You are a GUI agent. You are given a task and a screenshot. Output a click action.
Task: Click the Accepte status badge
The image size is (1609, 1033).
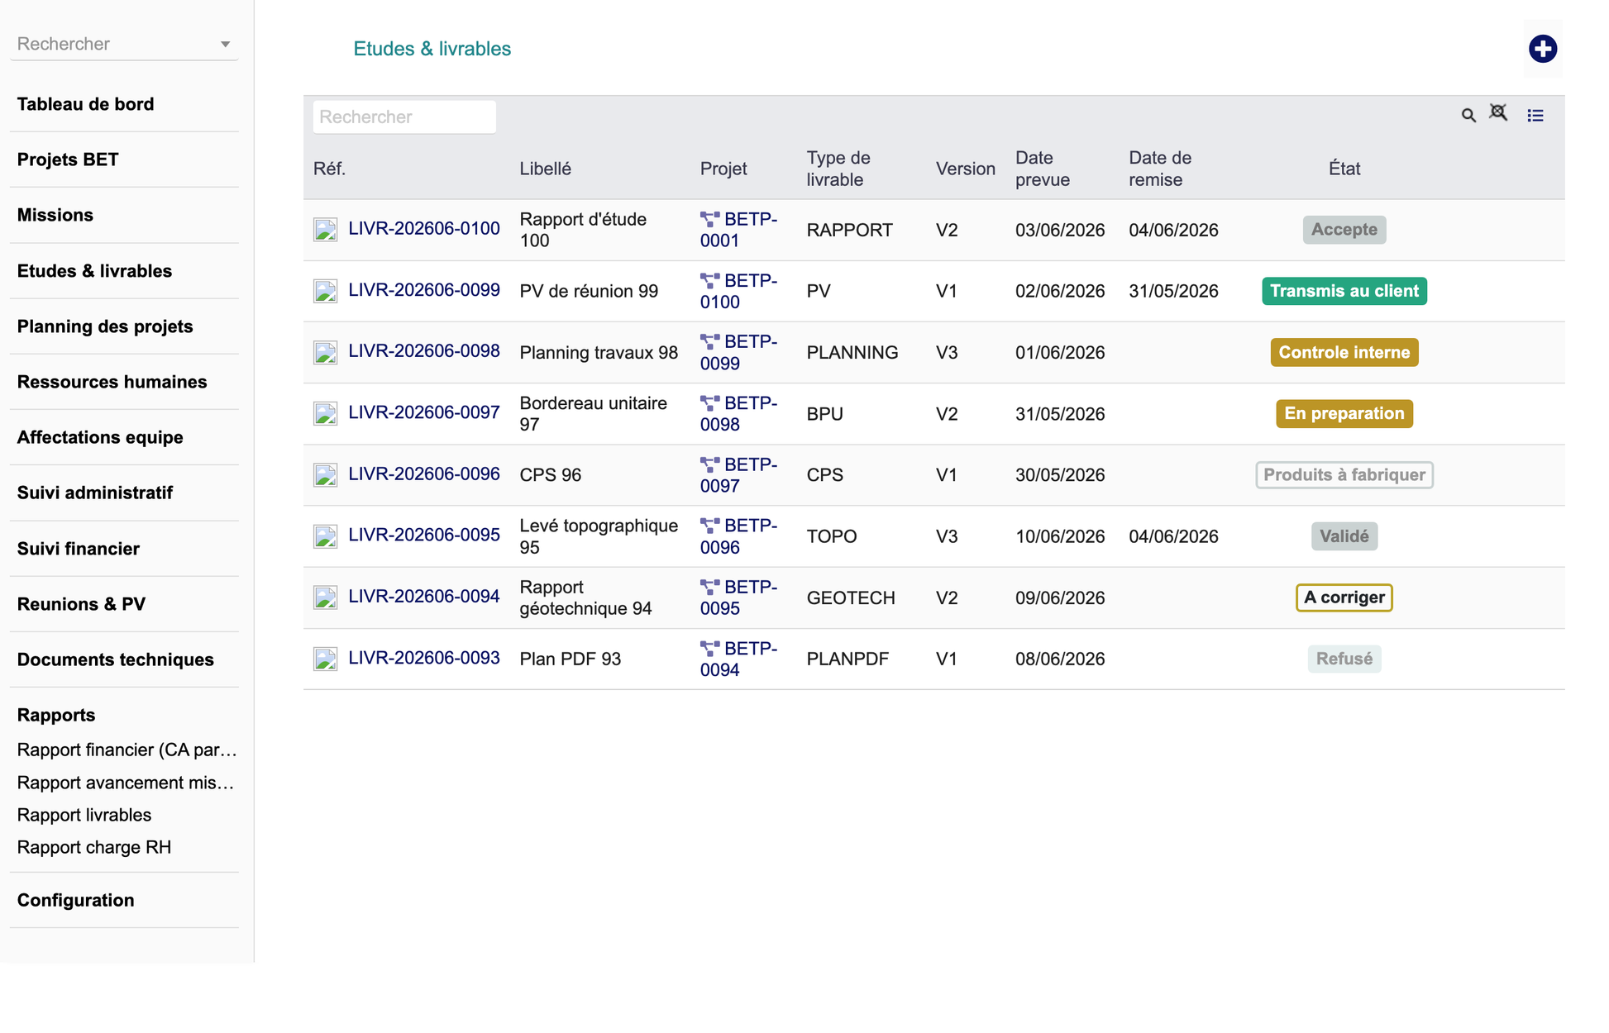1344,230
